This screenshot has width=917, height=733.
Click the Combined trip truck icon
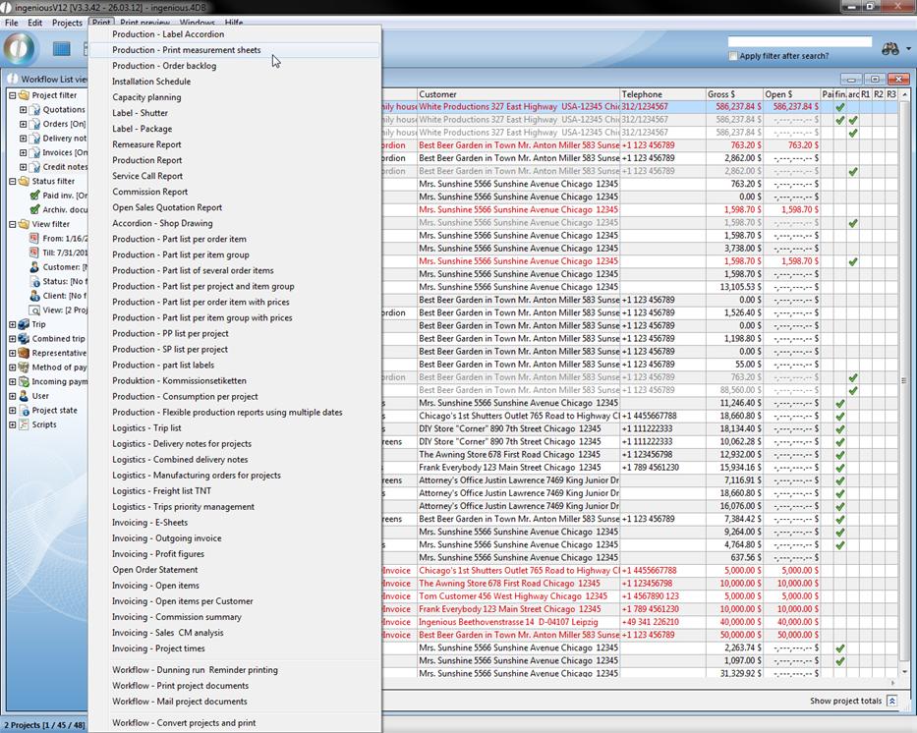click(x=24, y=339)
